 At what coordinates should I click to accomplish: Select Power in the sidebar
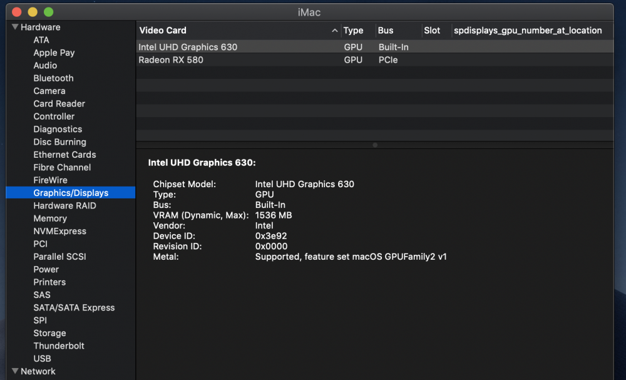tap(46, 269)
